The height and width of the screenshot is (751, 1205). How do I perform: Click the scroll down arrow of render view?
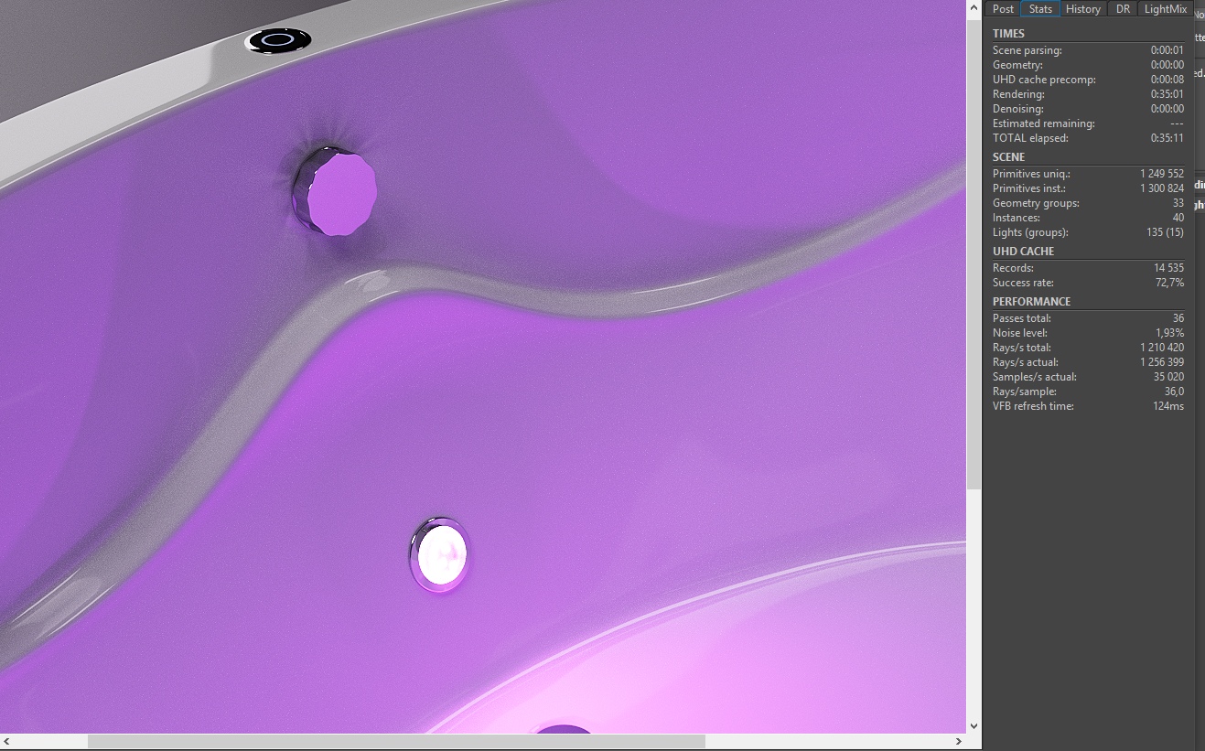(x=974, y=725)
